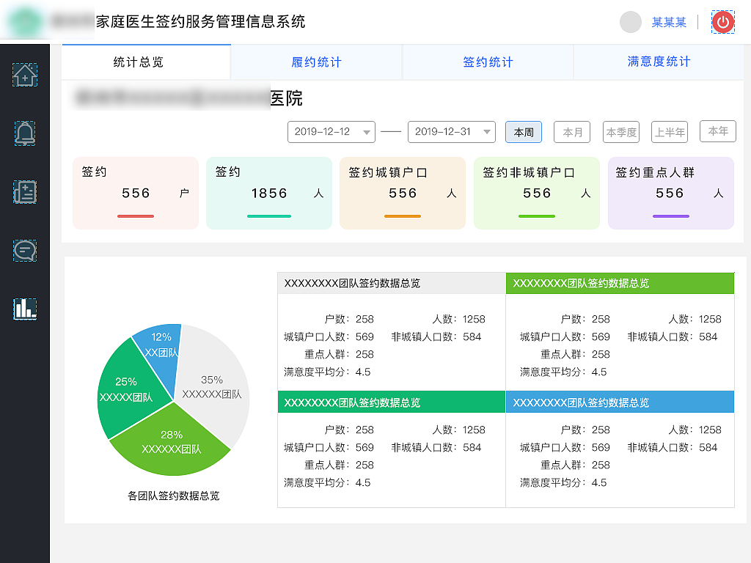Click the 某某某 username link

669,22
